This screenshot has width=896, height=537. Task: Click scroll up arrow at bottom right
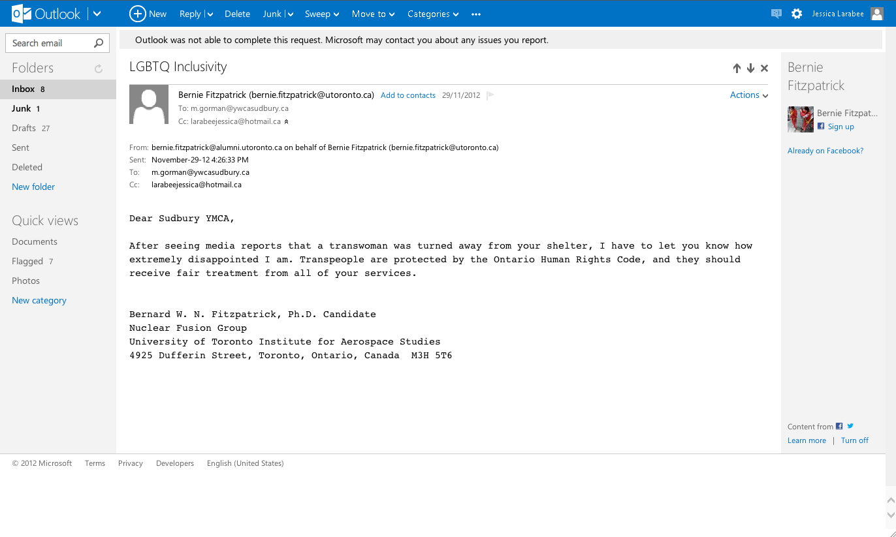click(x=891, y=500)
